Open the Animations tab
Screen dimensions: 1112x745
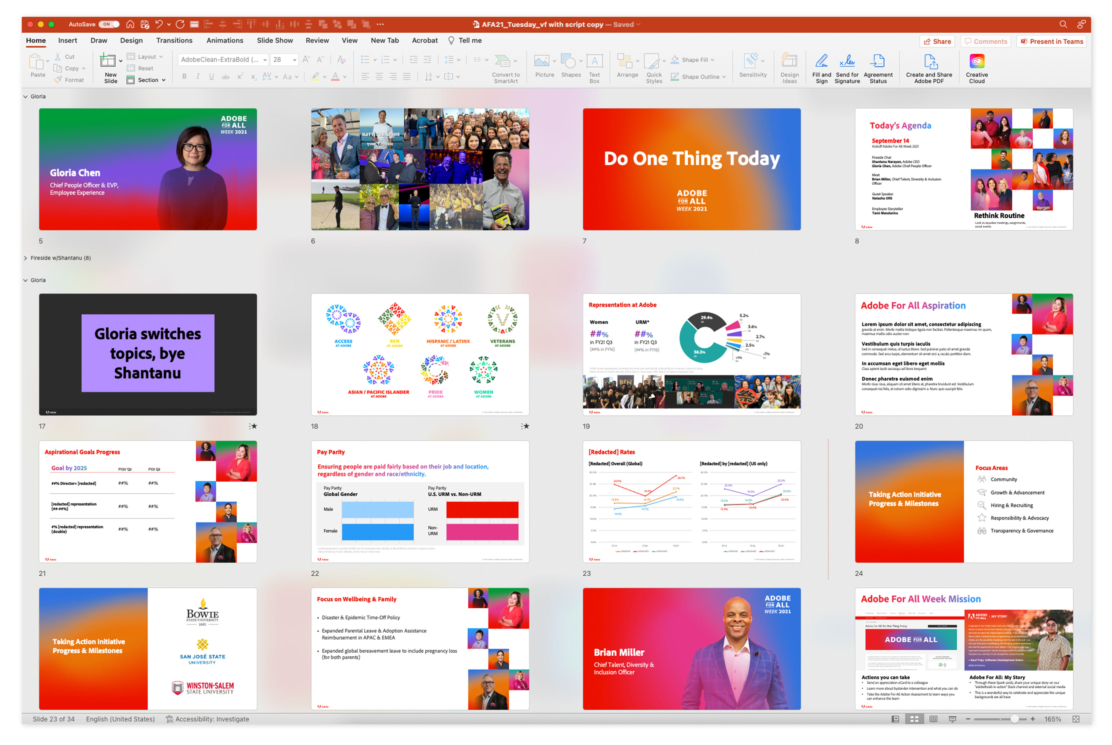coord(225,41)
